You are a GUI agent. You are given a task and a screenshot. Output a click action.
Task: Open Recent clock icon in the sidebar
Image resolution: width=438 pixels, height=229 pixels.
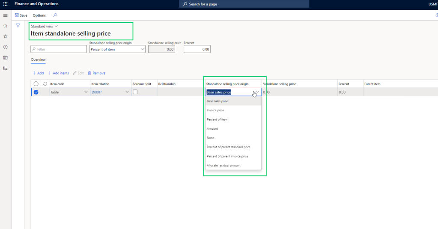coord(5,47)
